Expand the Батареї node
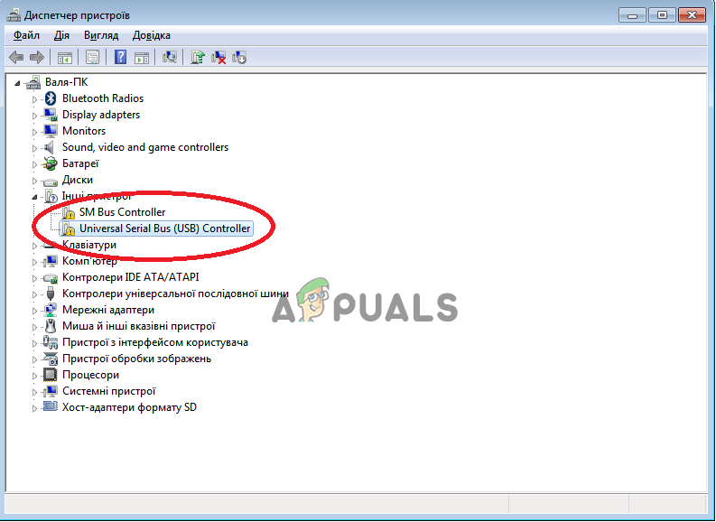 (34, 164)
